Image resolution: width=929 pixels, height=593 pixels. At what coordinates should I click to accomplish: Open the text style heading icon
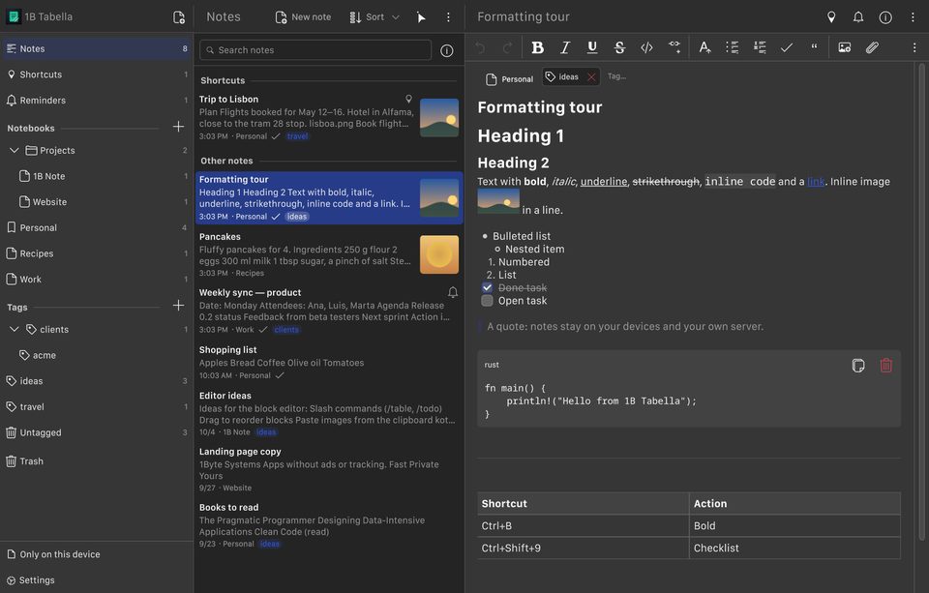click(x=704, y=47)
